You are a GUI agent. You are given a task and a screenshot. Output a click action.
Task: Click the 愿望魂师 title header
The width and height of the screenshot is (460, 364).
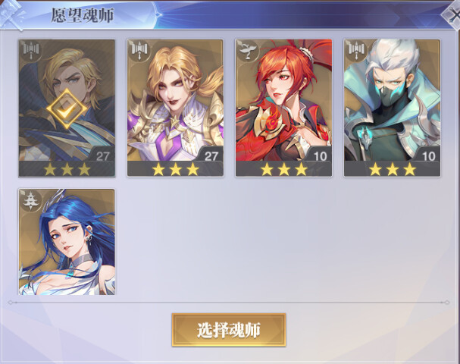point(83,15)
